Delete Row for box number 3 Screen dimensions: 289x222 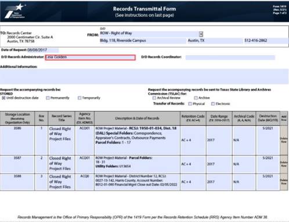[x=284, y=182]
